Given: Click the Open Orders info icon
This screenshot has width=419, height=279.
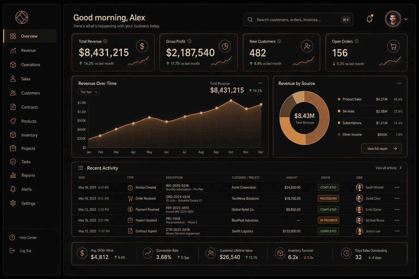Looking at the screenshot, I should 357,41.
